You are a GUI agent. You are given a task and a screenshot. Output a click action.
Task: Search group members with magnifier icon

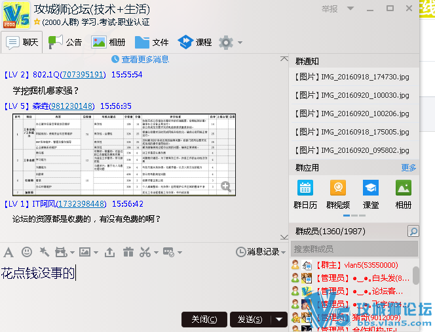[413, 232]
